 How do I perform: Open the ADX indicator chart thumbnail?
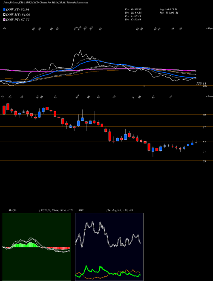tap(109, 247)
